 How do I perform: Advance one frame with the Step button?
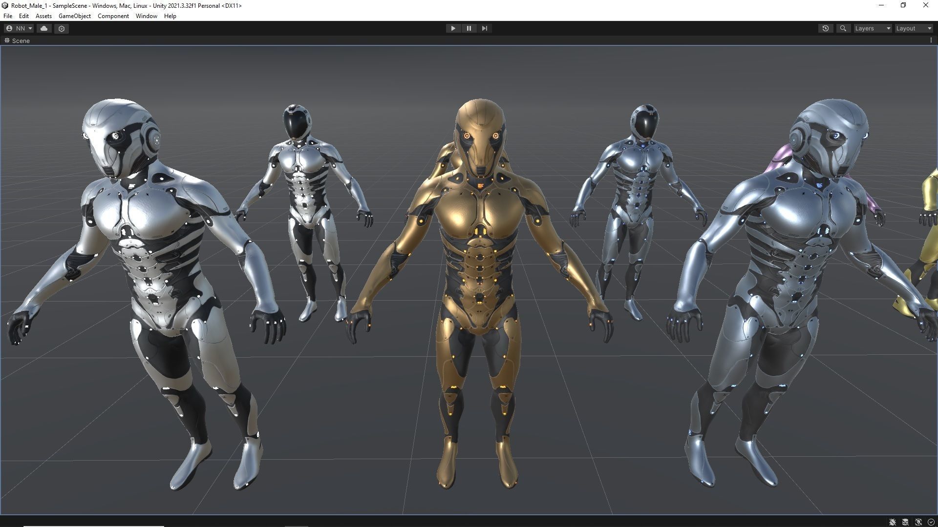pos(484,28)
